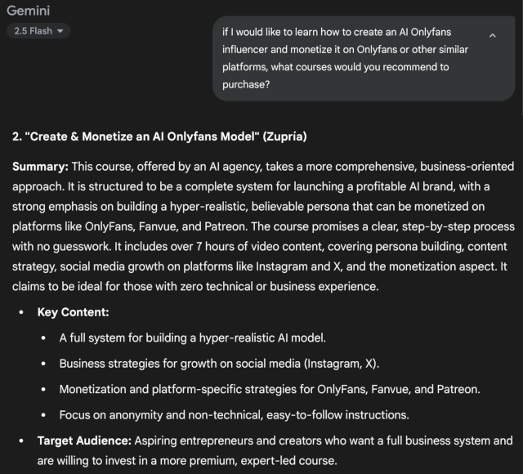Click the scrollbar on the right edge
The image size is (523, 474).
521,56
